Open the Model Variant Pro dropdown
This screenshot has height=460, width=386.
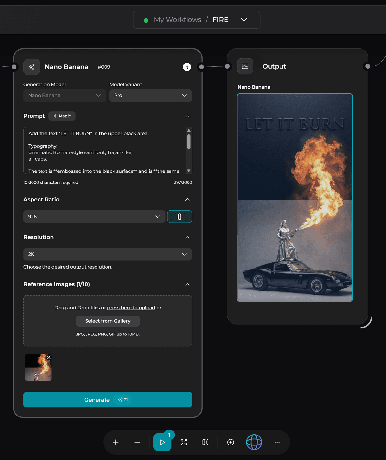point(151,95)
